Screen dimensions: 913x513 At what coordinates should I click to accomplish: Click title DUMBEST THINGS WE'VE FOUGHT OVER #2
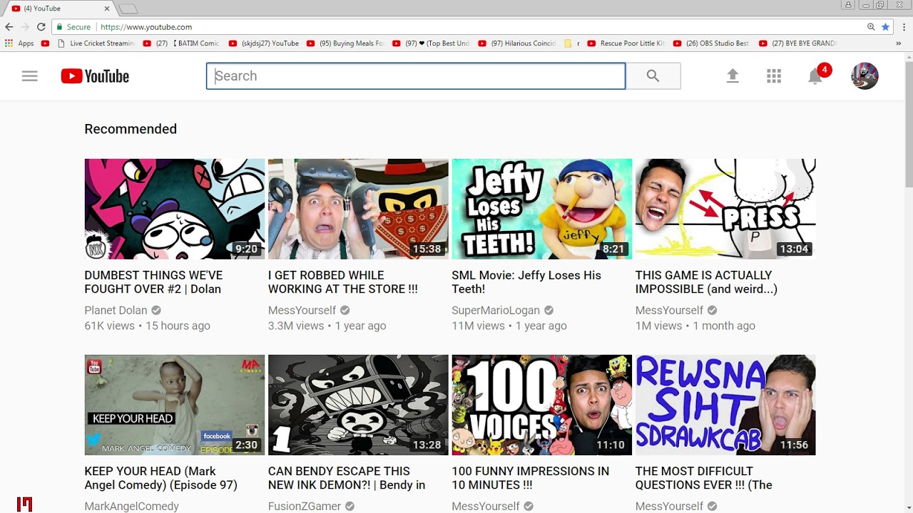coord(153,282)
